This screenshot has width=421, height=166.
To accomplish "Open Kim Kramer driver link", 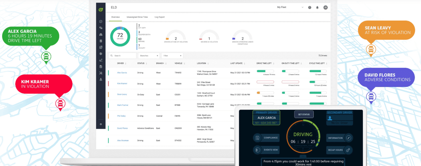I will point(122,84).
